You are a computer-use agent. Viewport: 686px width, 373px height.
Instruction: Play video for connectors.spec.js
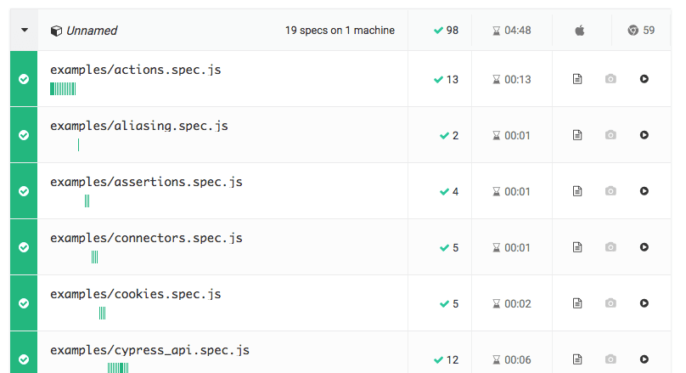point(644,247)
